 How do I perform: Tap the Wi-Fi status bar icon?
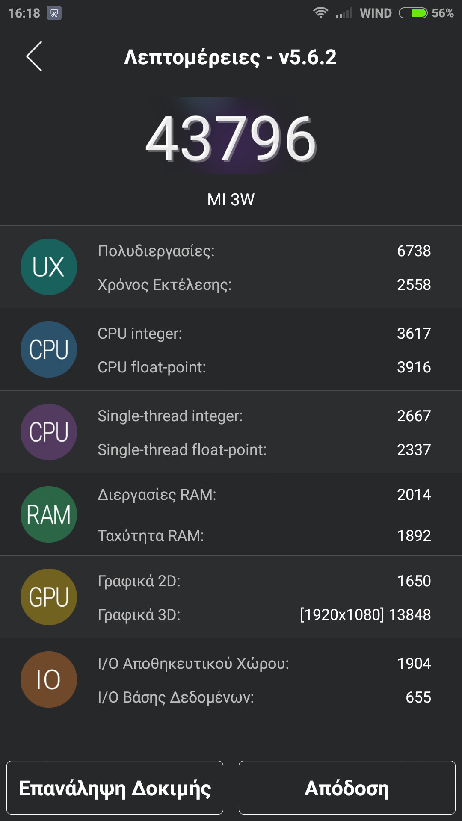[x=320, y=13]
